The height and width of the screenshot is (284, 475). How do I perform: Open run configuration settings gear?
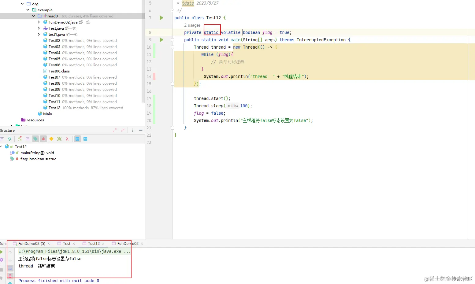[2, 260]
